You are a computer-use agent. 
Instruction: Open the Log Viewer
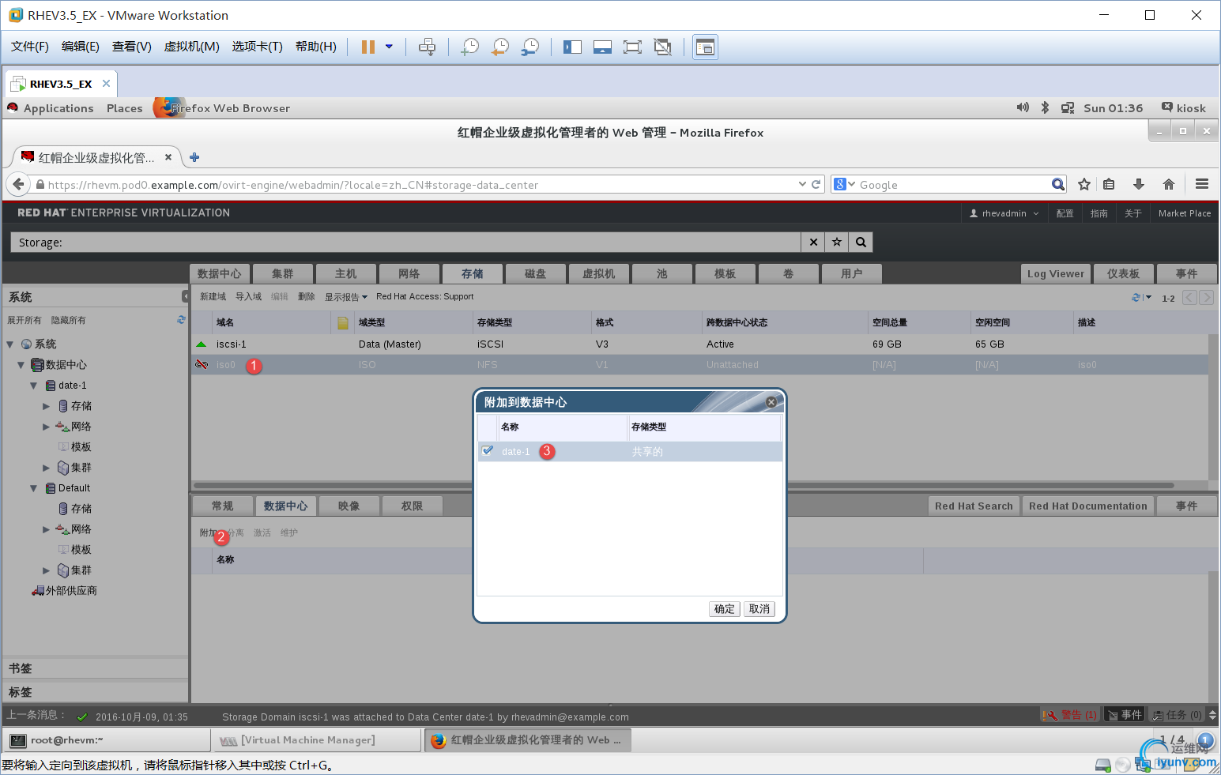[x=1056, y=273]
